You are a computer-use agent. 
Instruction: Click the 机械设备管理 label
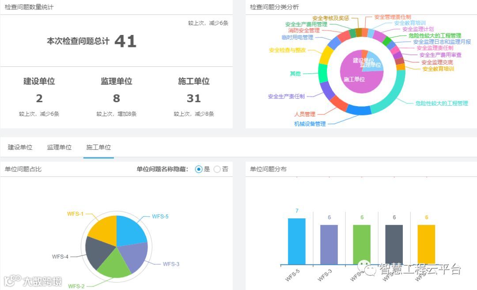310,124
